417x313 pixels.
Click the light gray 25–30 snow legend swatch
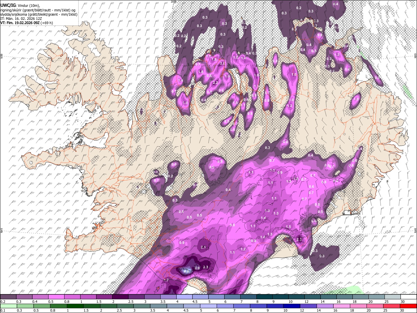pyautogui.click(x=393, y=297)
